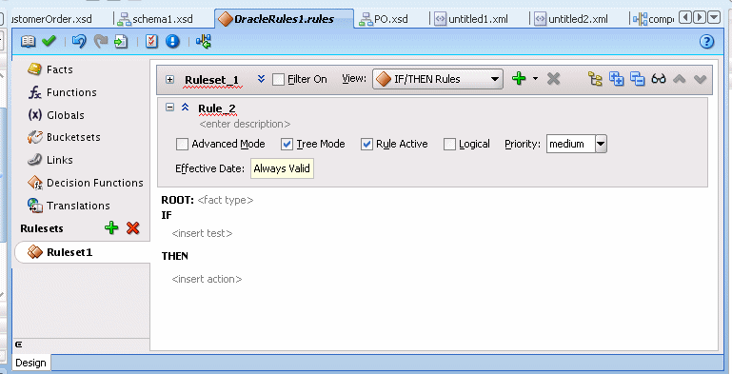Enable the Filter On checkbox
The width and height of the screenshot is (732, 374).
(278, 79)
